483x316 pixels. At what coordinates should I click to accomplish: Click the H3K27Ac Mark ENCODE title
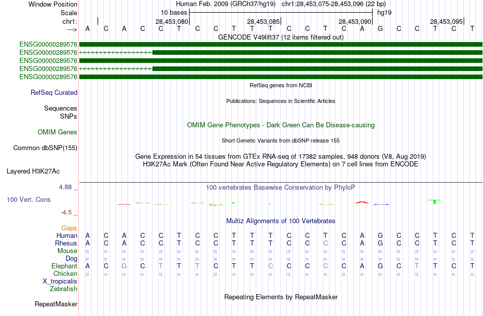[281, 164]
